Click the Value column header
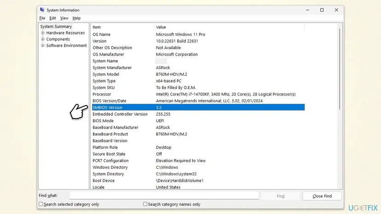 229,27
